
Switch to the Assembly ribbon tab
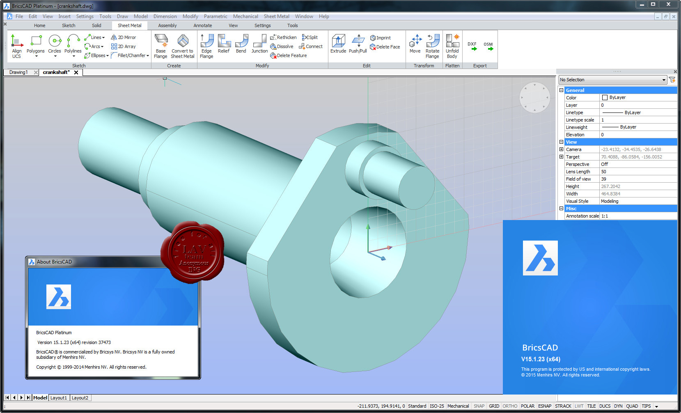pyautogui.click(x=167, y=25)
